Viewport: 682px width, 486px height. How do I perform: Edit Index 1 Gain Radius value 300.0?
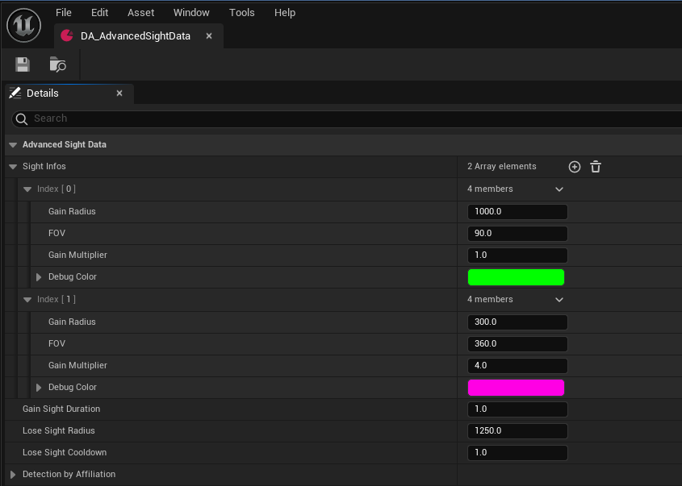517,322
